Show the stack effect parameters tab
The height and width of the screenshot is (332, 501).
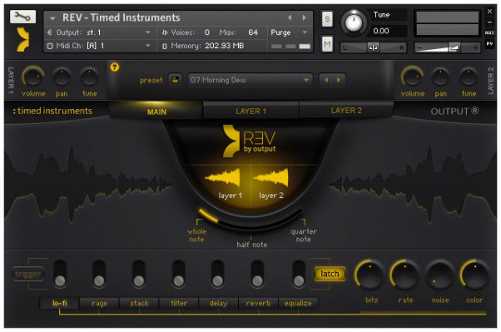139,303
